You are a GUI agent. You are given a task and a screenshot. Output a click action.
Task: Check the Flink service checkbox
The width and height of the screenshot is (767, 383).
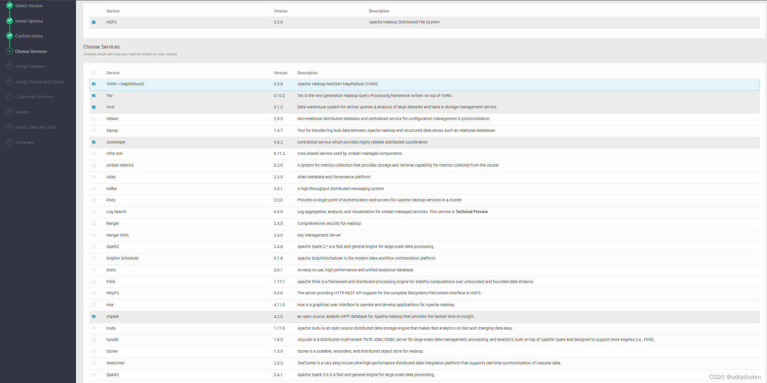(94, 282)
